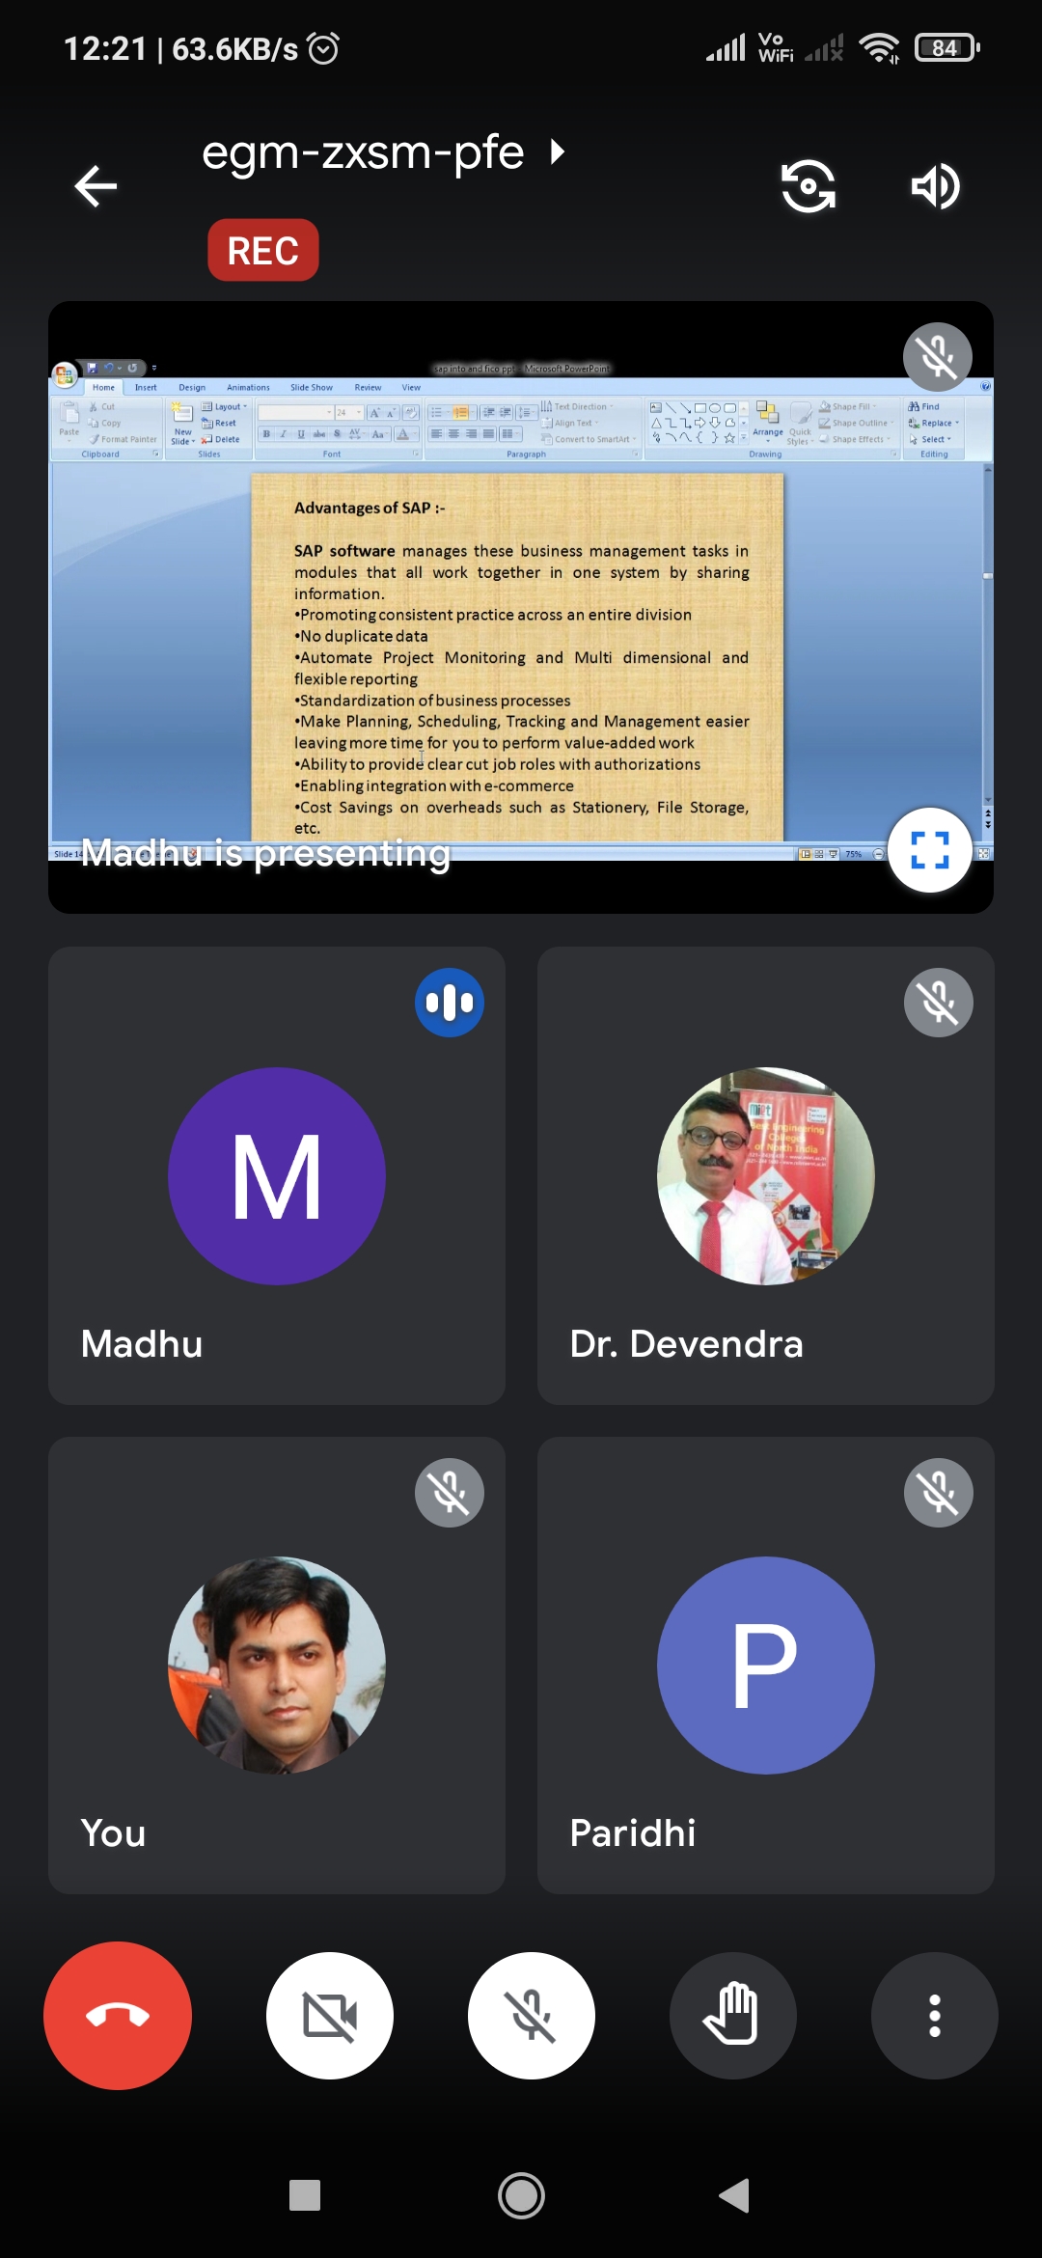The image size is (1042, 2258).
Task: Tap the shared presentation slide
Action: click(x=517, y=656)
